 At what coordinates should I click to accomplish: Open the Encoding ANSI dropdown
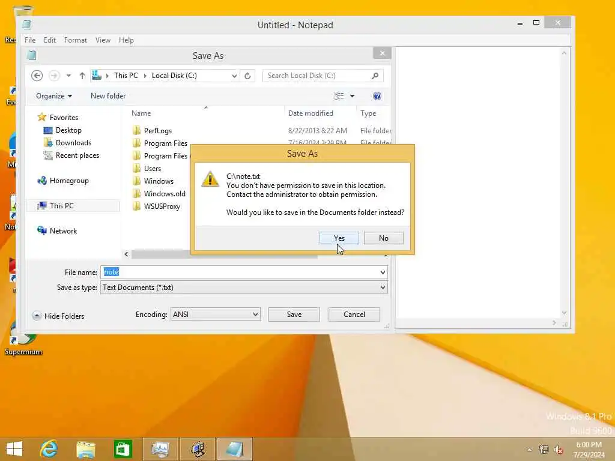coord(216,315)
